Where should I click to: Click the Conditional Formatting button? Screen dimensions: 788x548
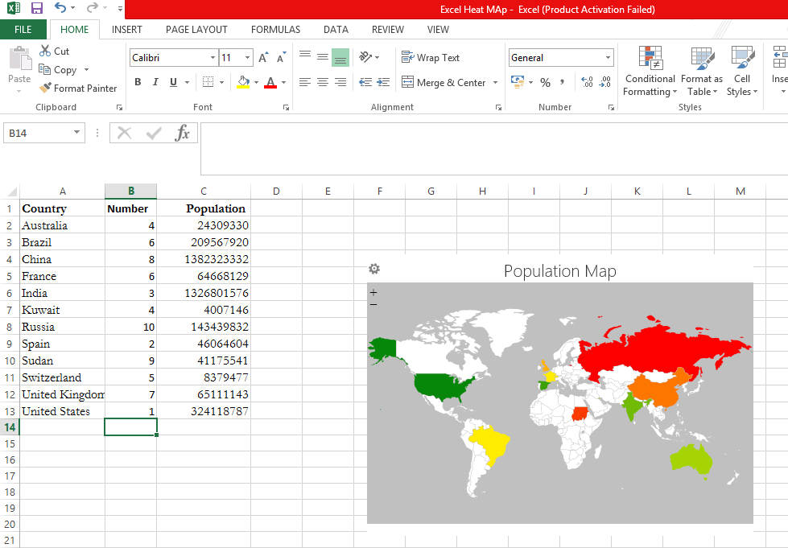click(650, 71)
